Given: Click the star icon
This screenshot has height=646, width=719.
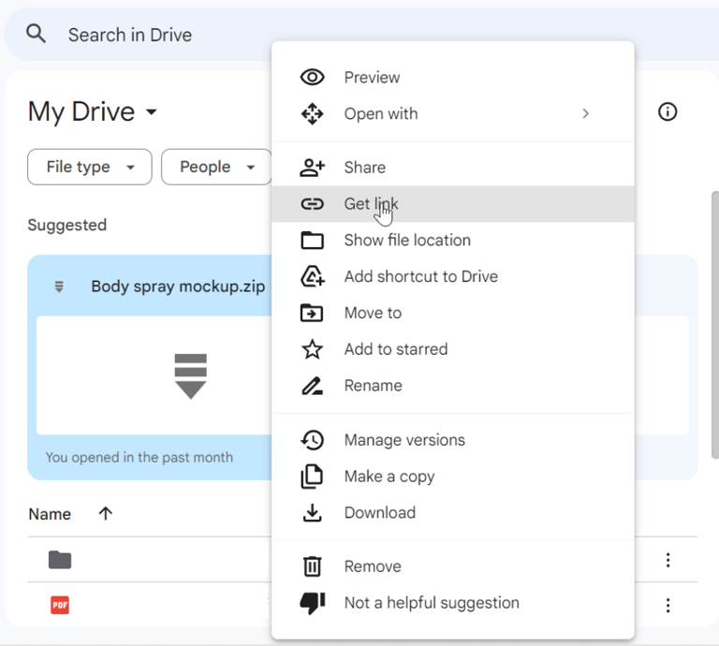Looking at the screenshot, I should point(313,349).
